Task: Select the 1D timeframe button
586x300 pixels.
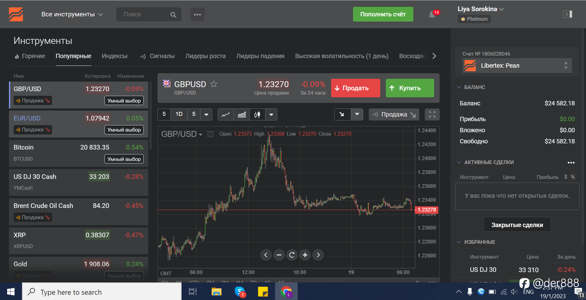Action: (179, 114)
